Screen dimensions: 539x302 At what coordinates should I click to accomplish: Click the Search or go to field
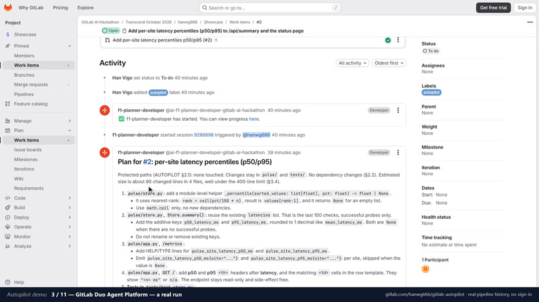point(270,7)
